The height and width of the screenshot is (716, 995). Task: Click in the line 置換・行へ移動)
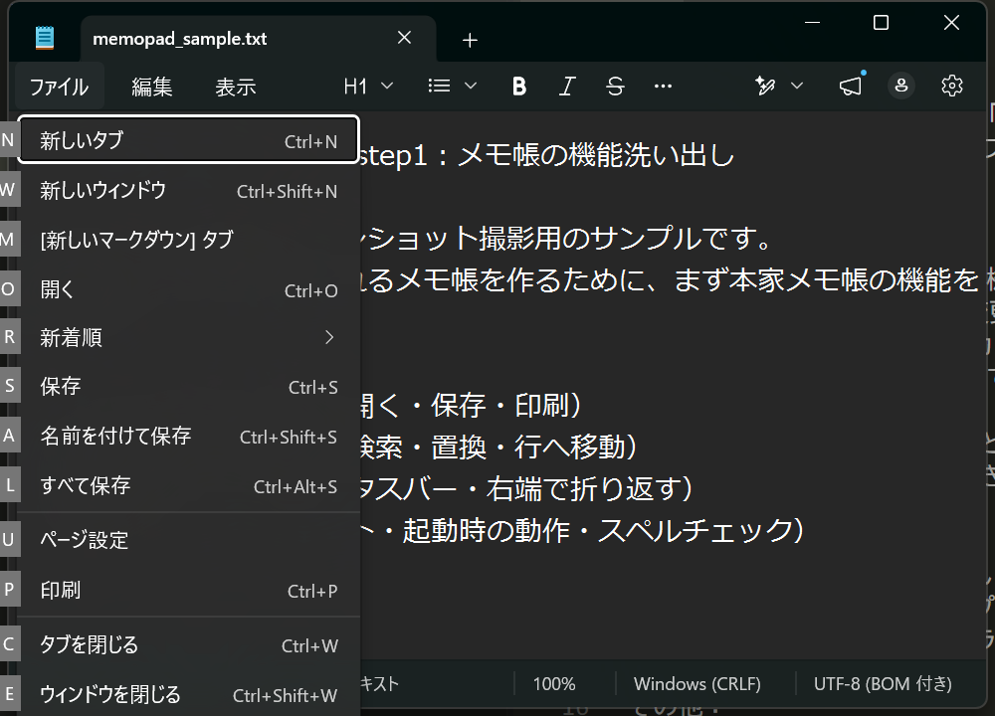click(x=534, y=447)
